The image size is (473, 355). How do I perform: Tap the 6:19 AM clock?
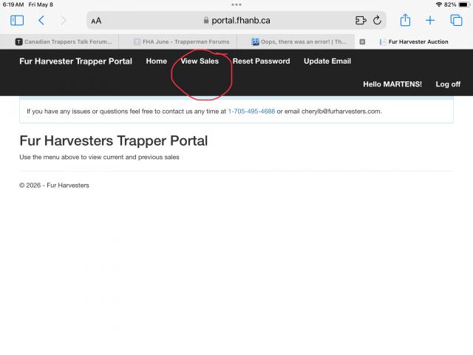pos(13,4)
